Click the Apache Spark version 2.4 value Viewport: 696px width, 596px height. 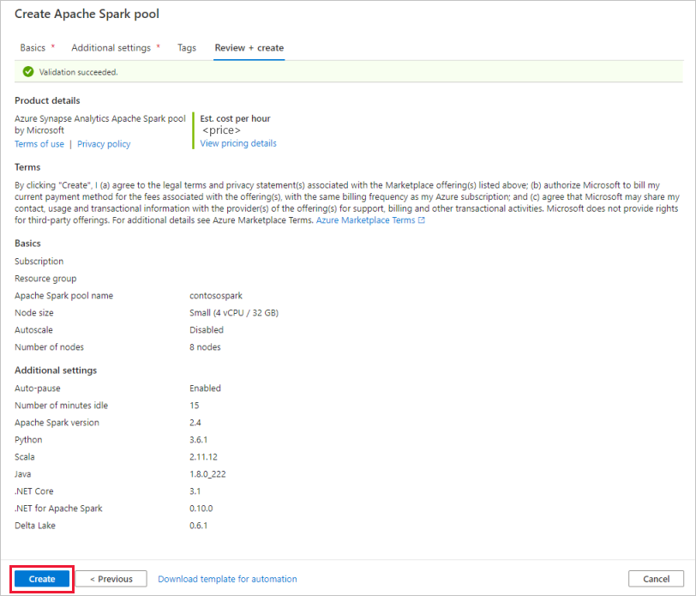(195, 422)
